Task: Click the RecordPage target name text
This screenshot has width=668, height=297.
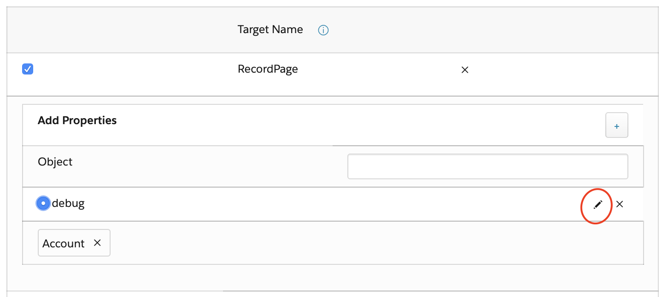Action: (268, 69)
